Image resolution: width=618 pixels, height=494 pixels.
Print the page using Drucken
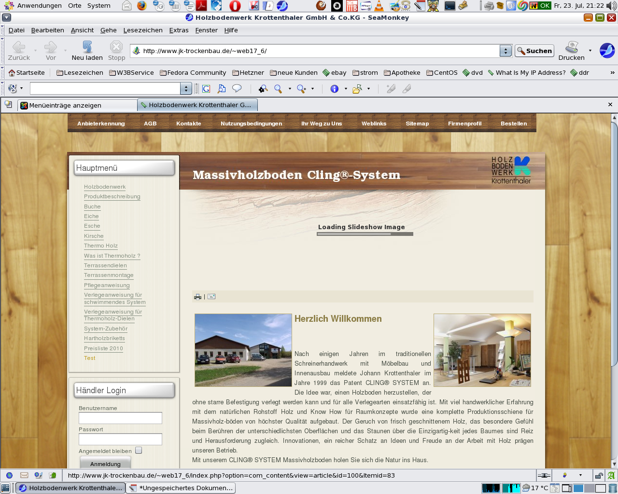click(572, 51)
